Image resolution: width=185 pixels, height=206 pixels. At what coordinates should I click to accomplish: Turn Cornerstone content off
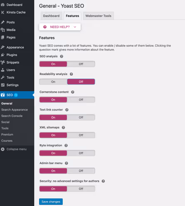pos(81,99)
